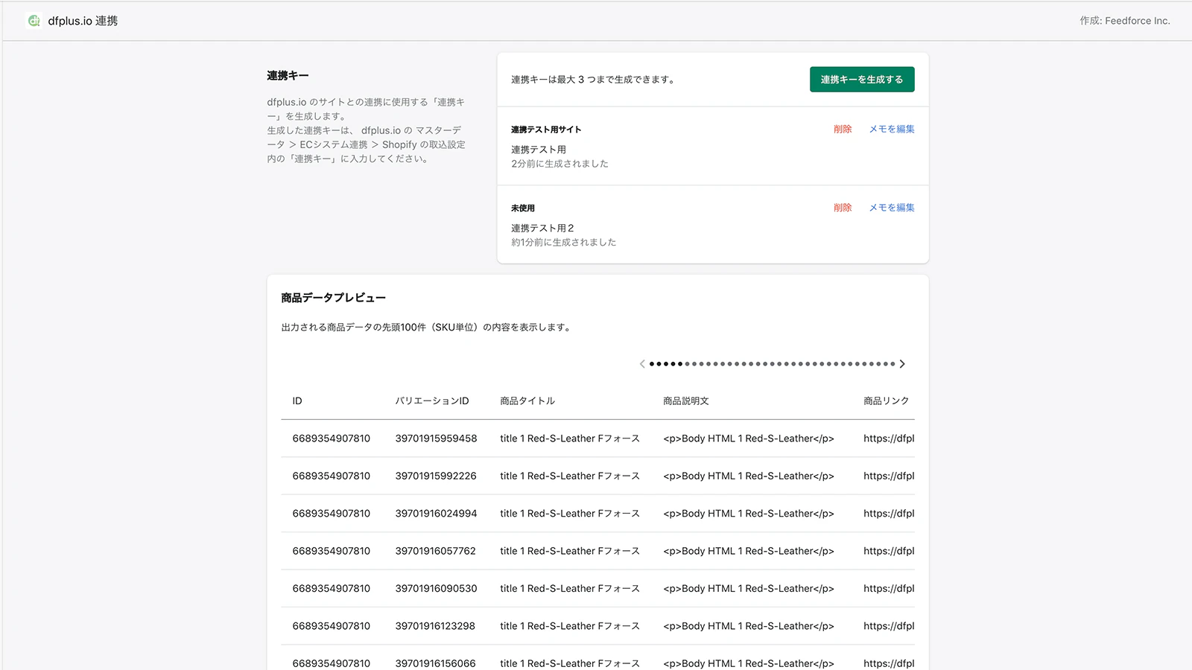
Task: Click the 商品タイトル column header
Action: (x=527, y=401)
